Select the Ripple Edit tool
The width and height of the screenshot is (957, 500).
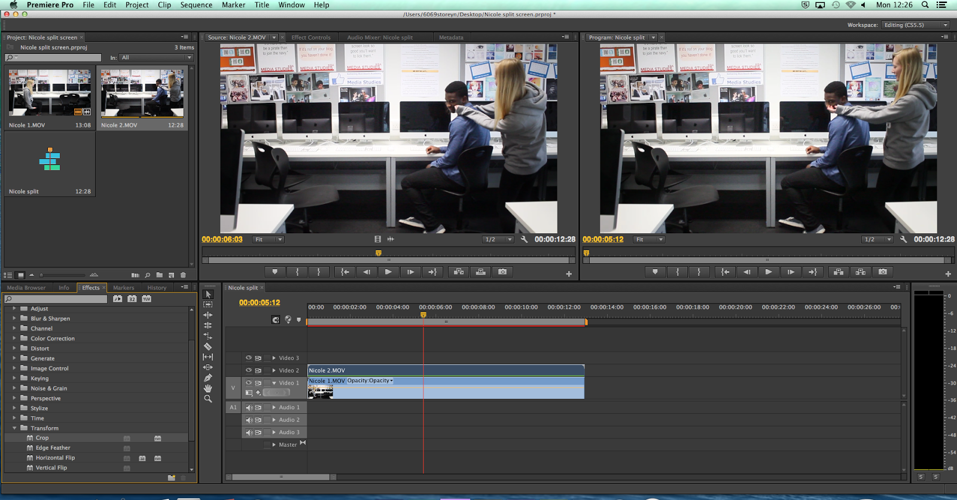tap(208, 315)
